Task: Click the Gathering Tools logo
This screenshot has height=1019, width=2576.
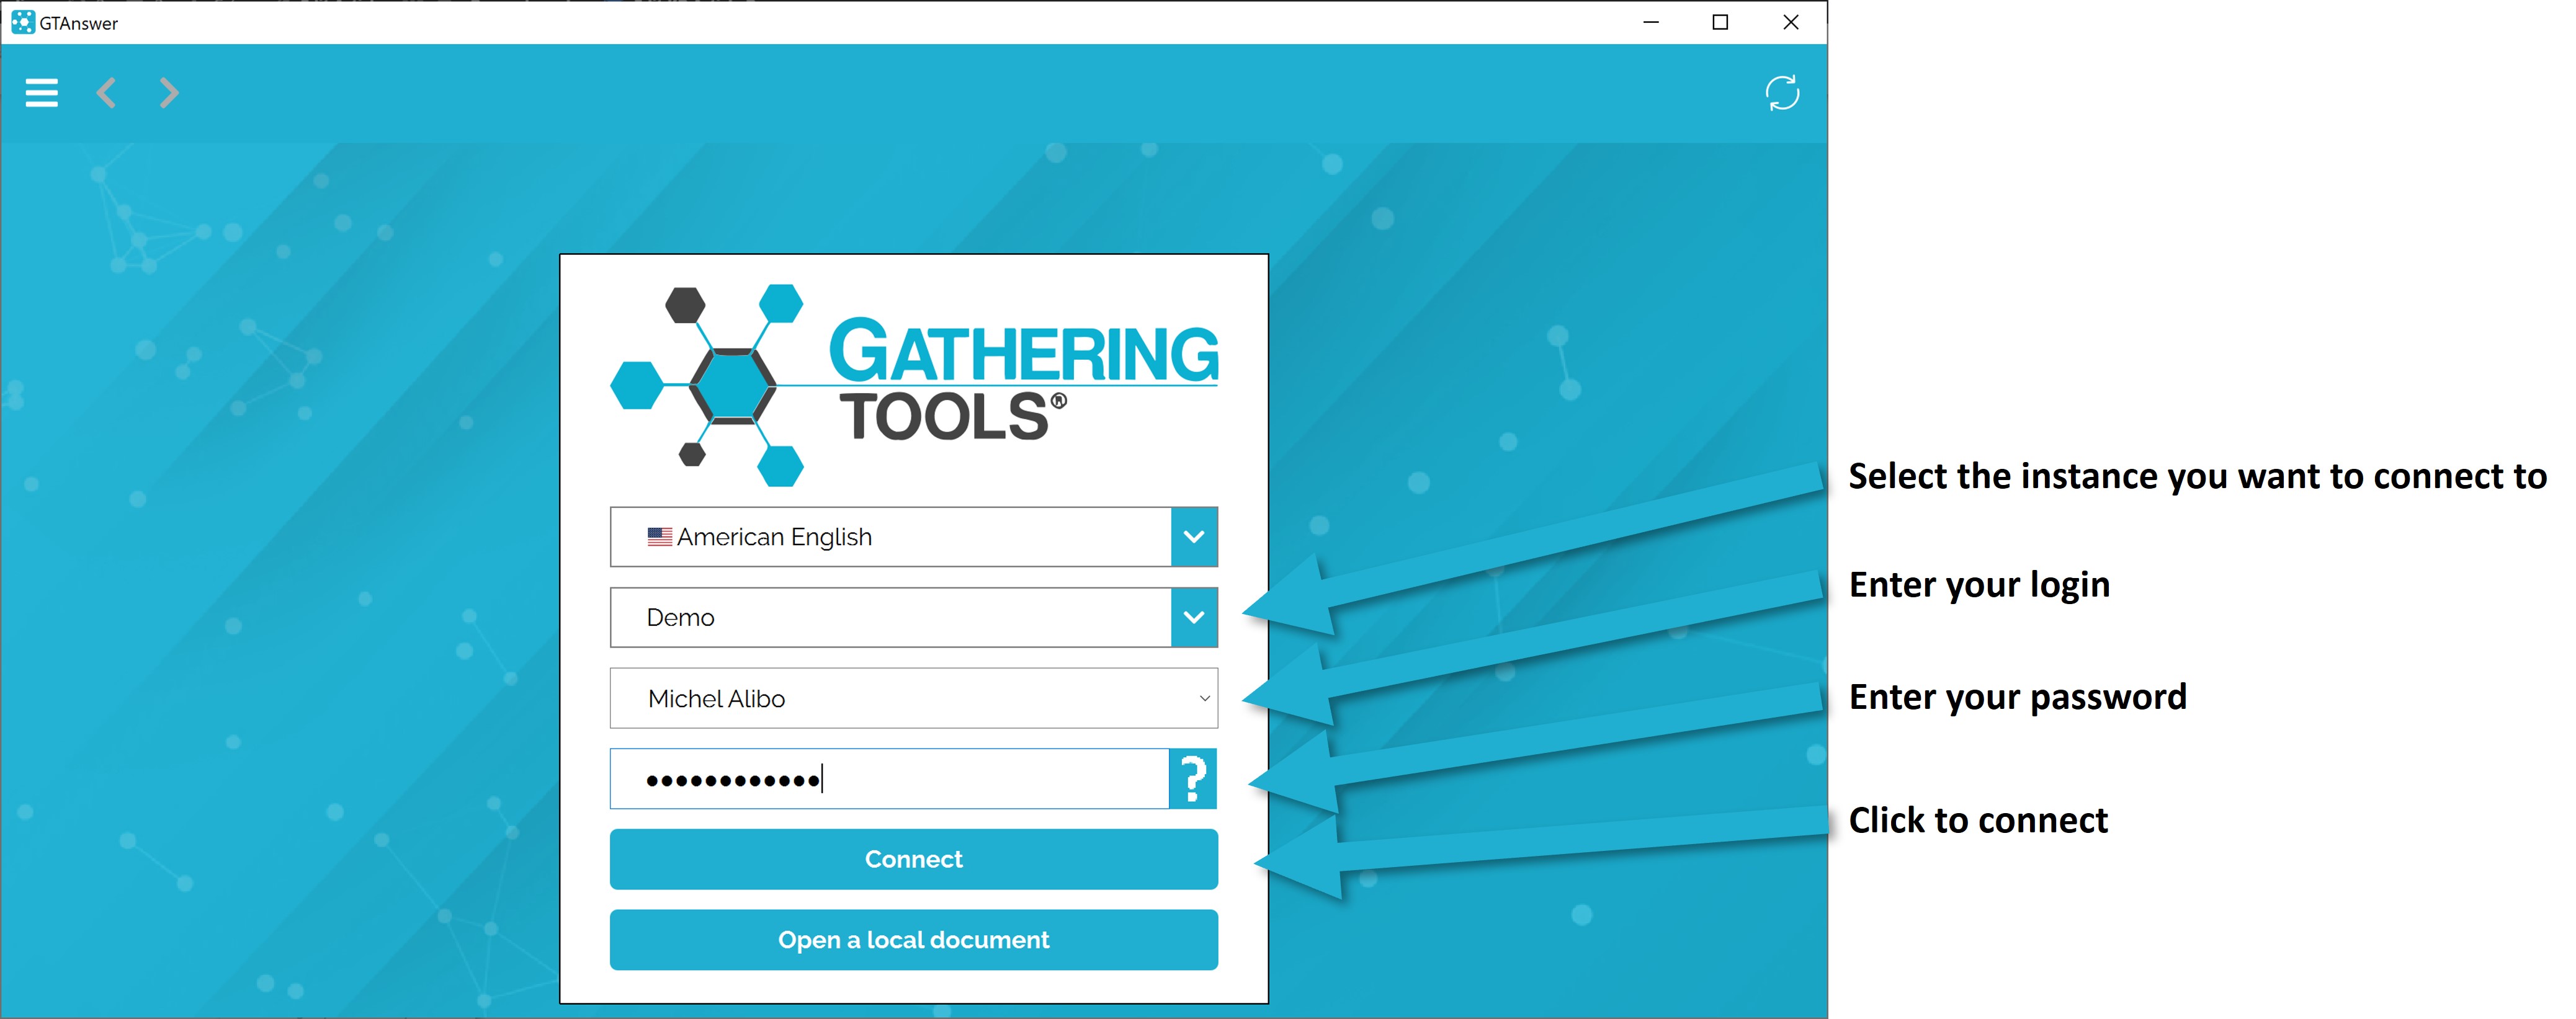Action: tap(914, 385)
